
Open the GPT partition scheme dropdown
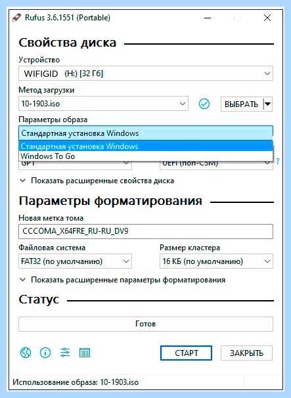coord(75,166)
